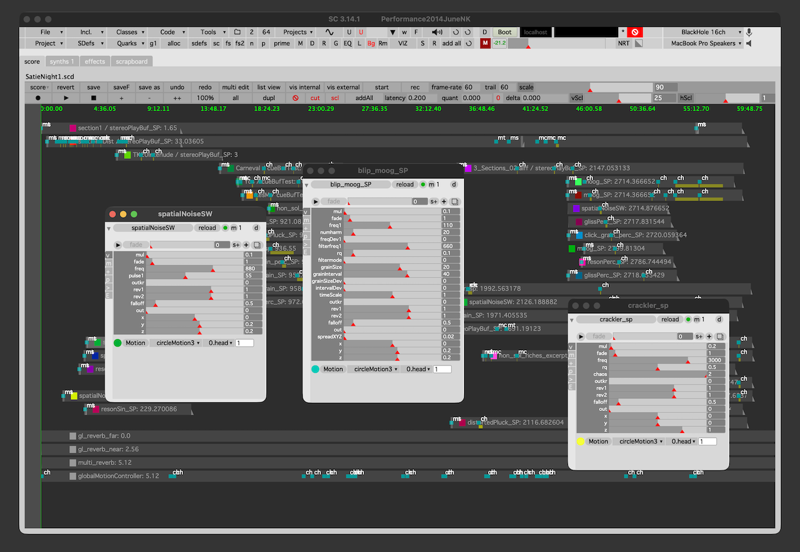
Task: Click the speaker volume icon in toolbar
Action: coord(437,32)
